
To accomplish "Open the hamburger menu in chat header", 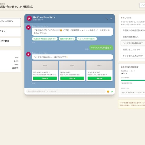I will pos(111,18).
